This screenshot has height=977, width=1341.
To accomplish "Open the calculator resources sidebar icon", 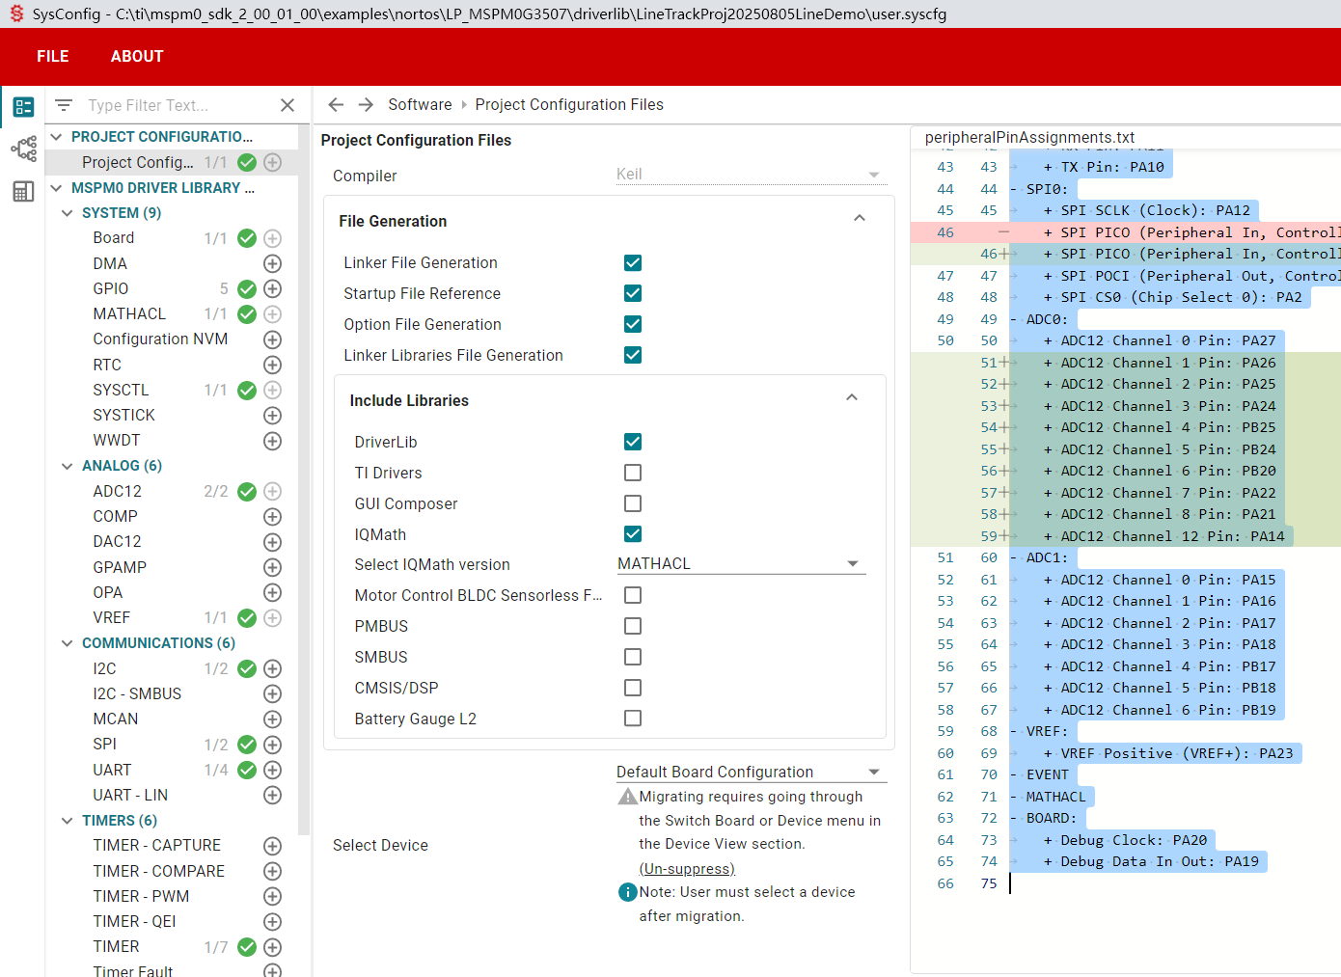I will [x=23, y=191].
